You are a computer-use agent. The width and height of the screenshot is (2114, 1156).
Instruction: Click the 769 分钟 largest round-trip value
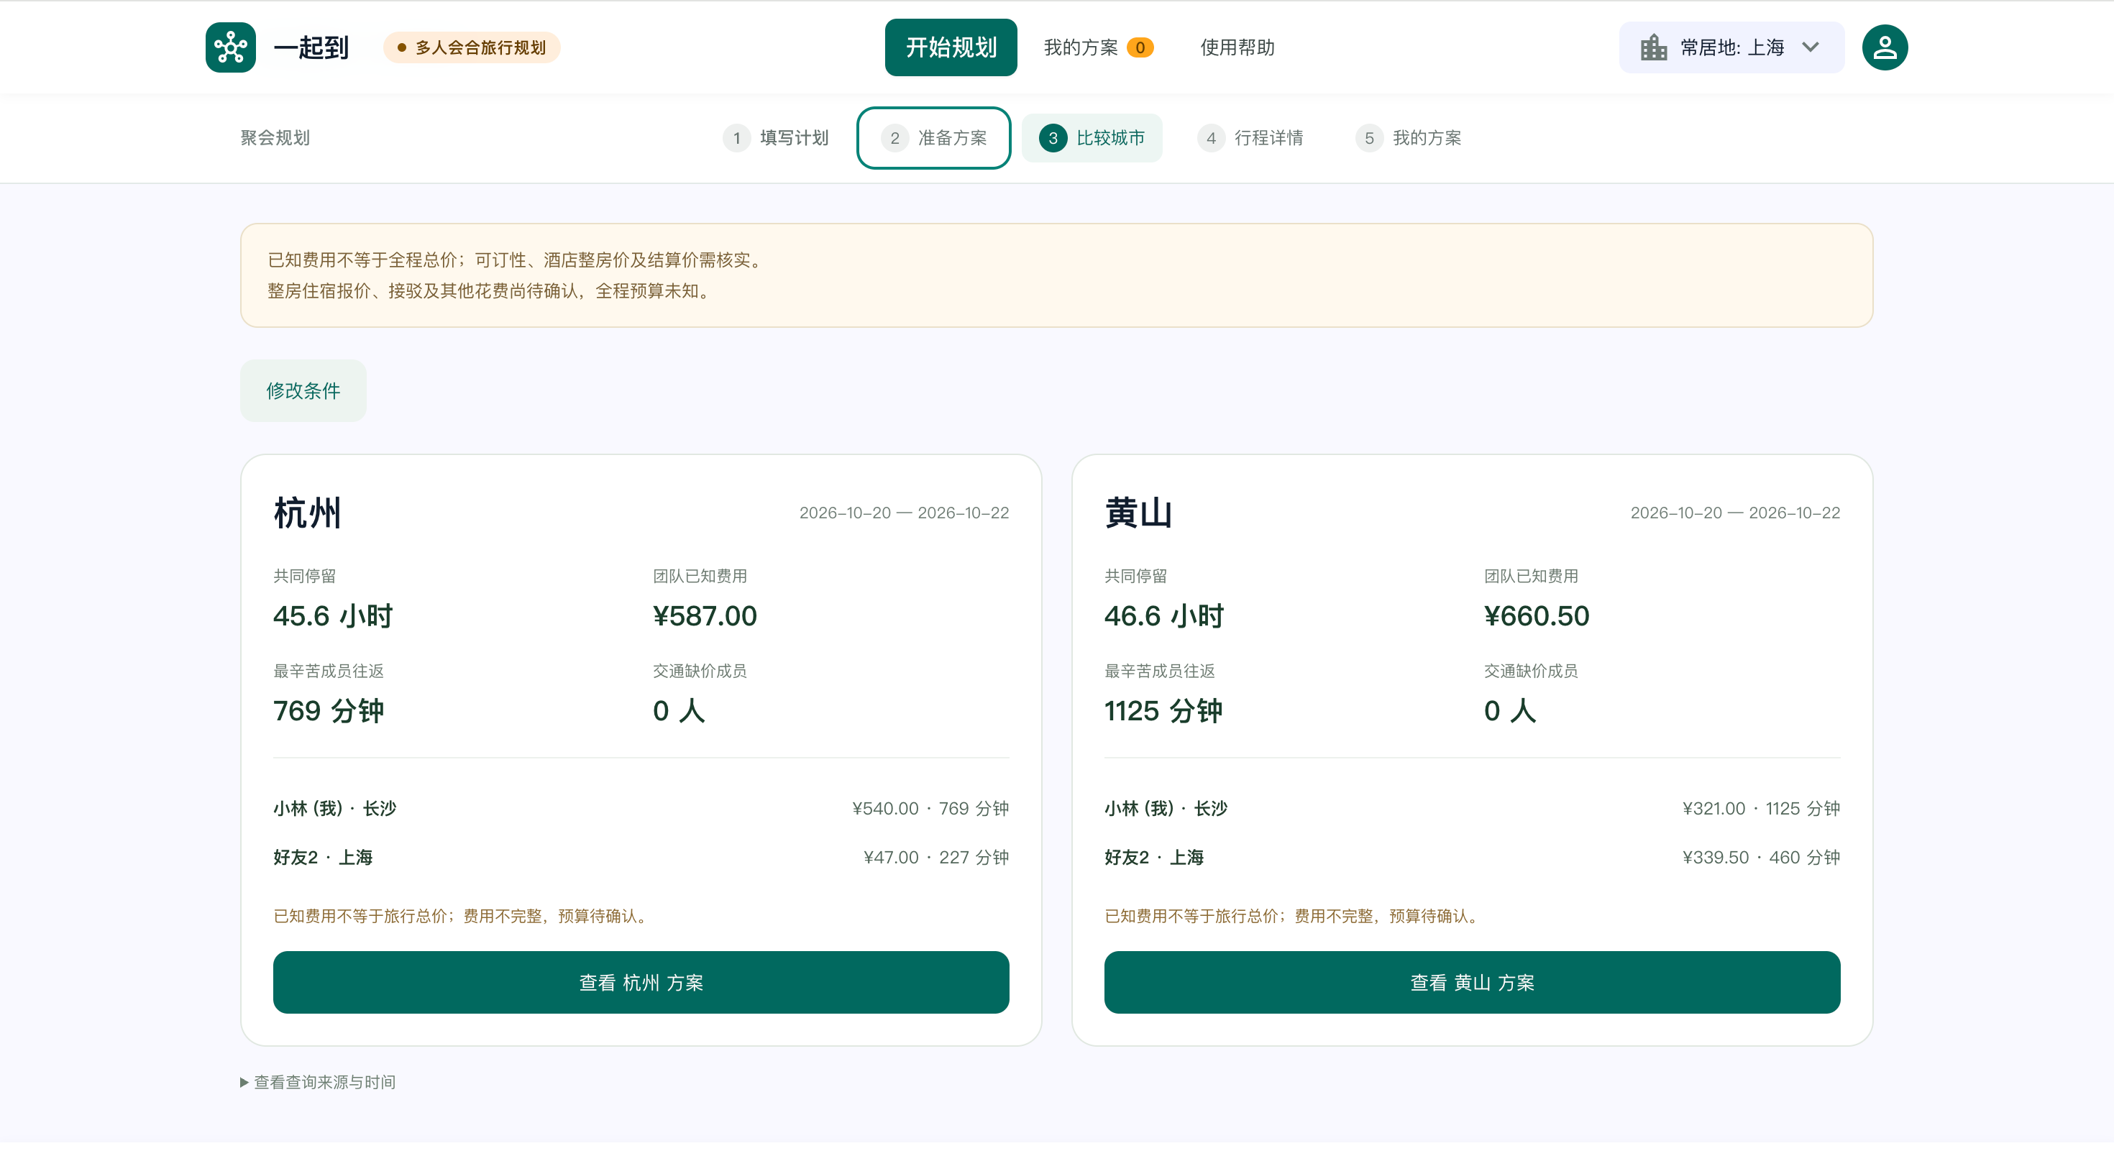pos(329,710)
